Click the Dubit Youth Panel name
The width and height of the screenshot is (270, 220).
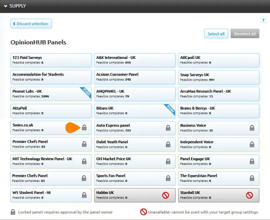click(x=112, y=142)
